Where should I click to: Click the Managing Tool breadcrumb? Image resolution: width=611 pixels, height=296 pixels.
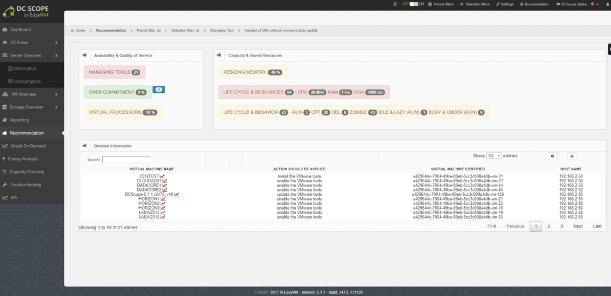coord(222,30)
